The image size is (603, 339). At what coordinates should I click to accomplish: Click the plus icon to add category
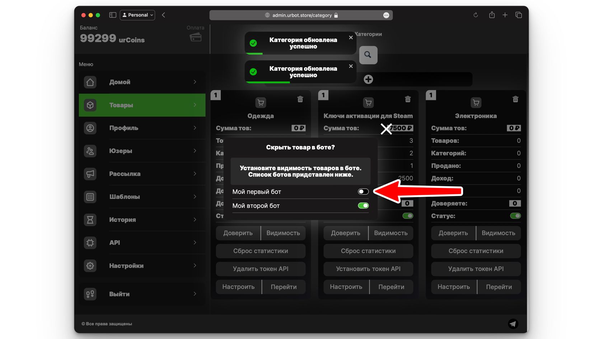point(368,79)
